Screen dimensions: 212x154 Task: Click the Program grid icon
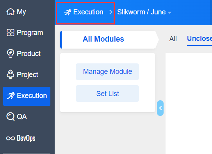click(x=11, y=33)
